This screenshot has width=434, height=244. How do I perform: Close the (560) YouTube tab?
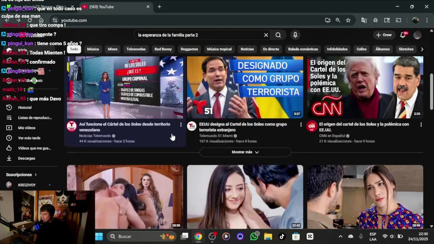click(x=148, y=7)
